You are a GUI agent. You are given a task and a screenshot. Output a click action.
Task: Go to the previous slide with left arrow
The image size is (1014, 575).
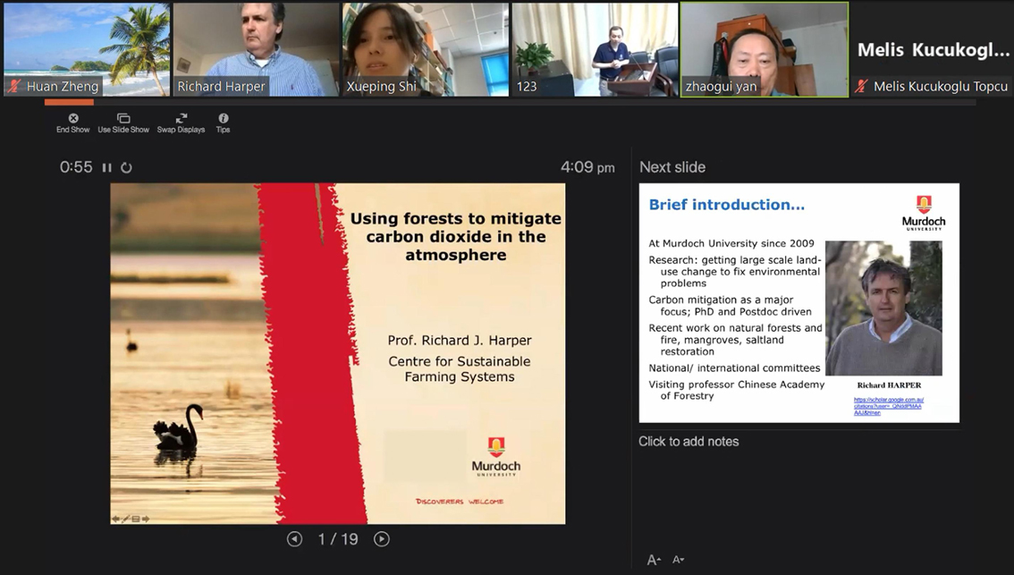coord(294,539)
